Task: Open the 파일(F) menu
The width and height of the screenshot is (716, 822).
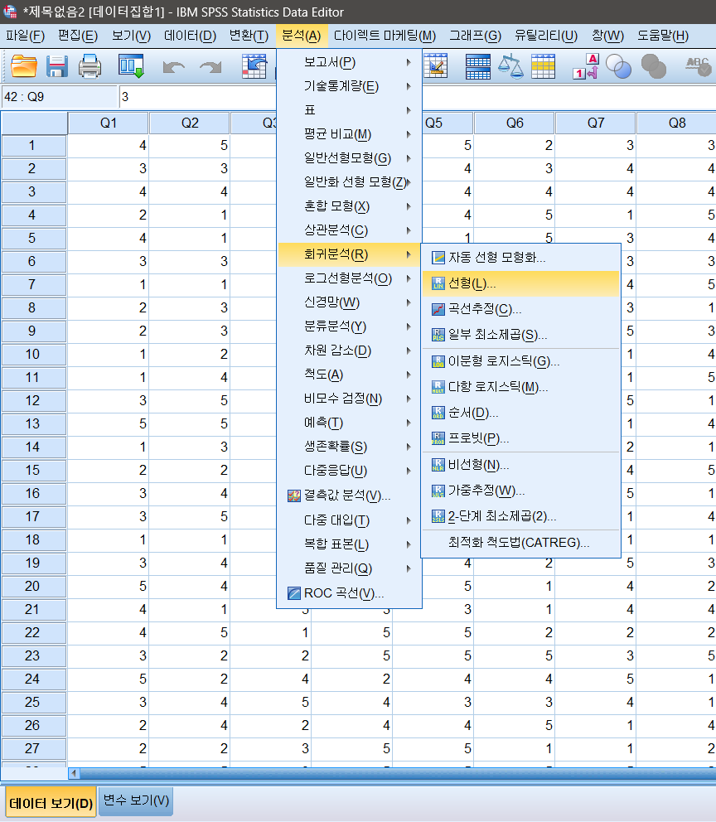Action: (x=25, y=36)
